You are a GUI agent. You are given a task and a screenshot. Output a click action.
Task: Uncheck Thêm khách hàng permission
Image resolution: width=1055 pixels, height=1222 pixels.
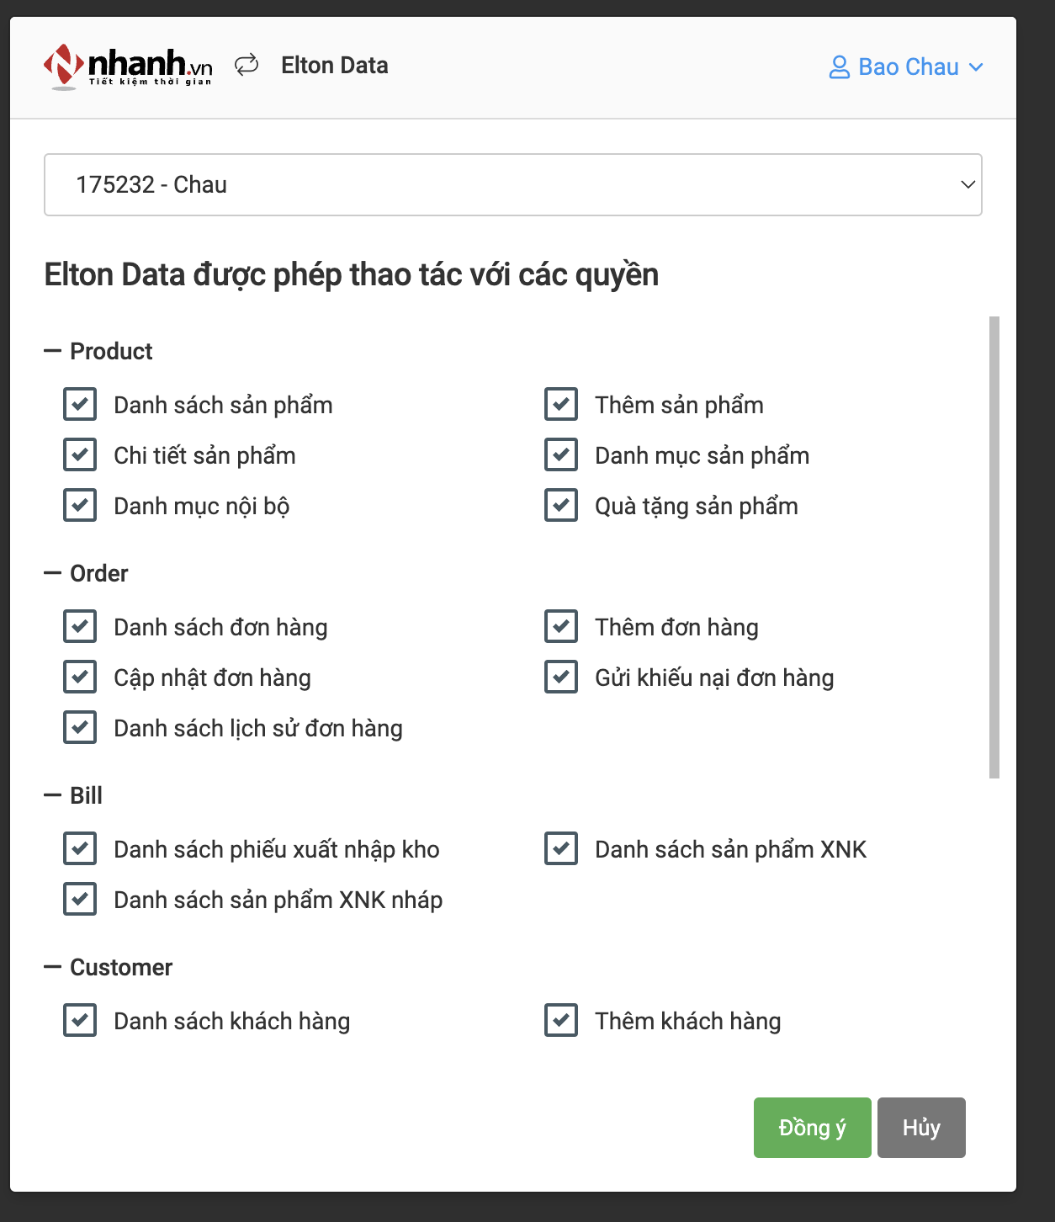coord(560,1021)
